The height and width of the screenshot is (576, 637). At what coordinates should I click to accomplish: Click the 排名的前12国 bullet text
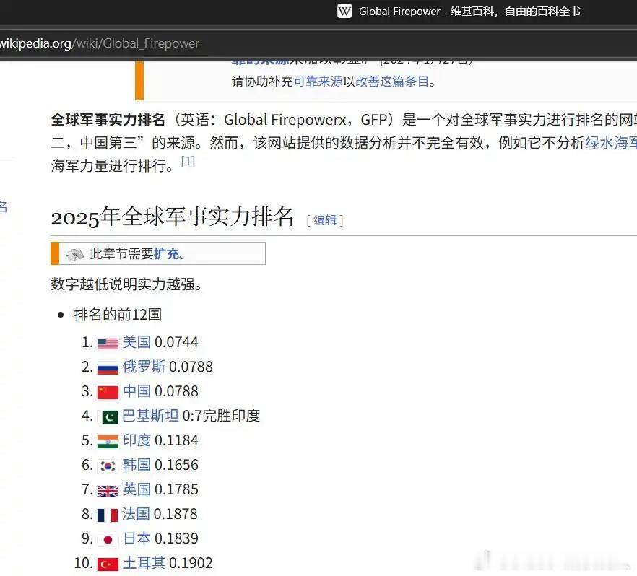pos(118,315)
